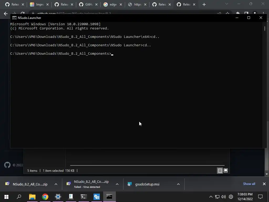
Task: Click the Explorer horizontal scrollbar
Action: (147, 165)
